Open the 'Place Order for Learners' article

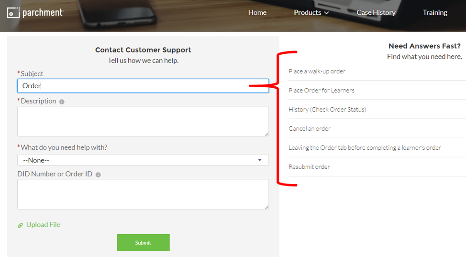(321, 90)
